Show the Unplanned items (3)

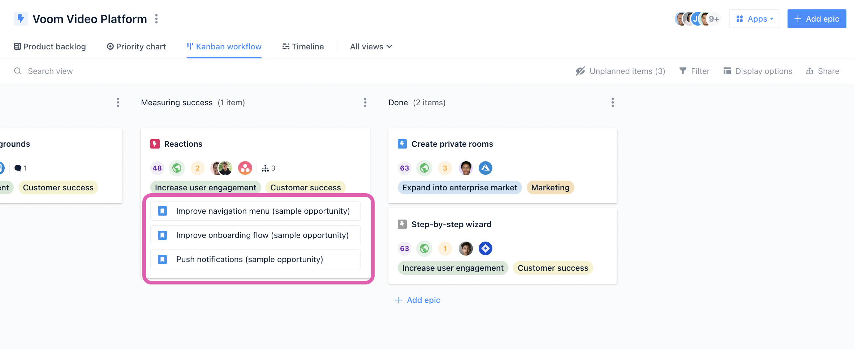pyautogui.click(x=620, y=71)
